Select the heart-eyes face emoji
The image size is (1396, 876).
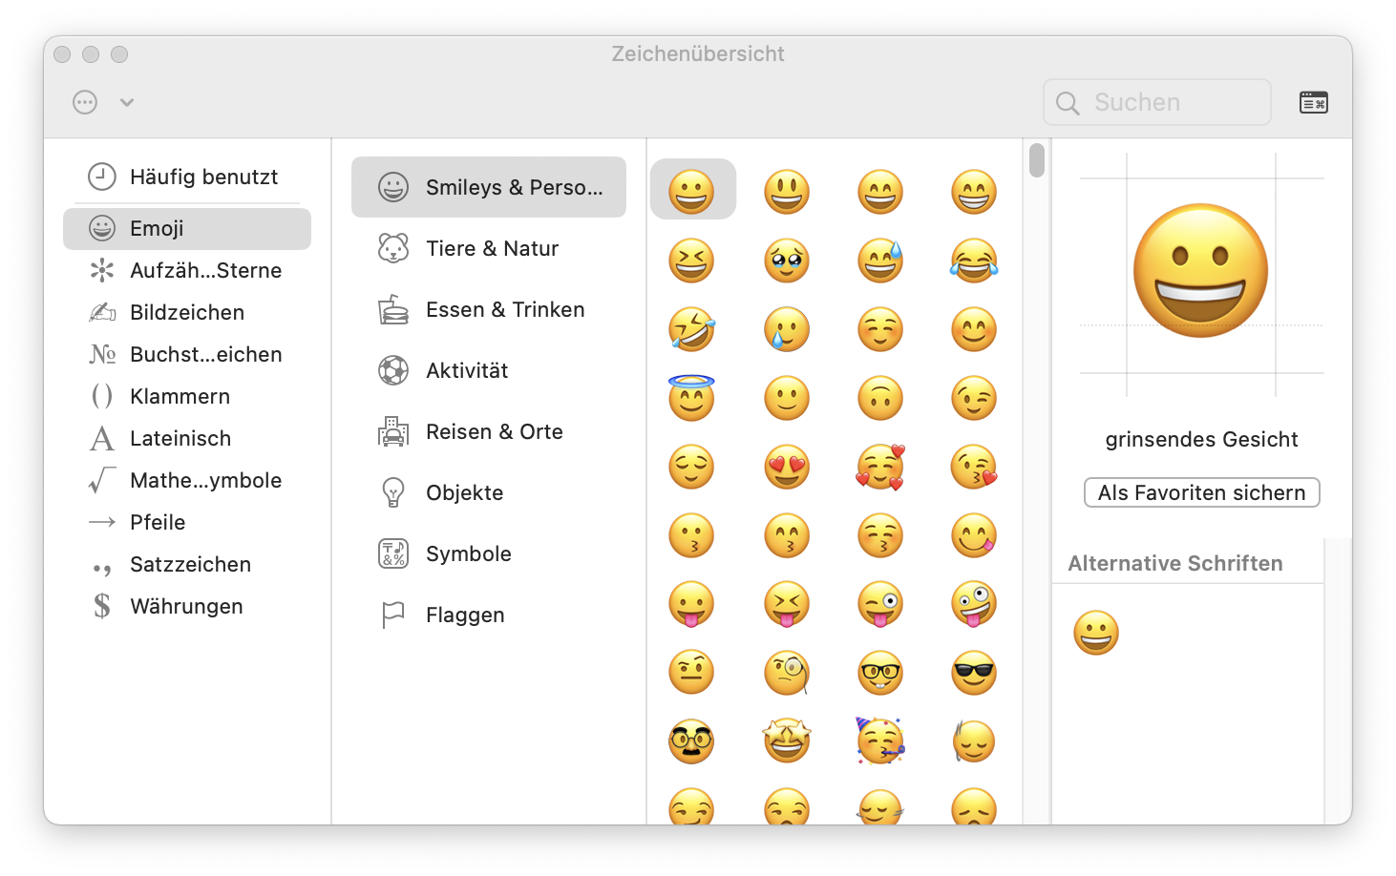pyautogui.click(x=787, y=467)
